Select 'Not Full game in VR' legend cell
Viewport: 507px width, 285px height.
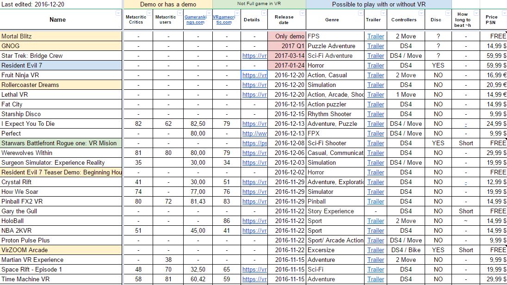[259, 4]
